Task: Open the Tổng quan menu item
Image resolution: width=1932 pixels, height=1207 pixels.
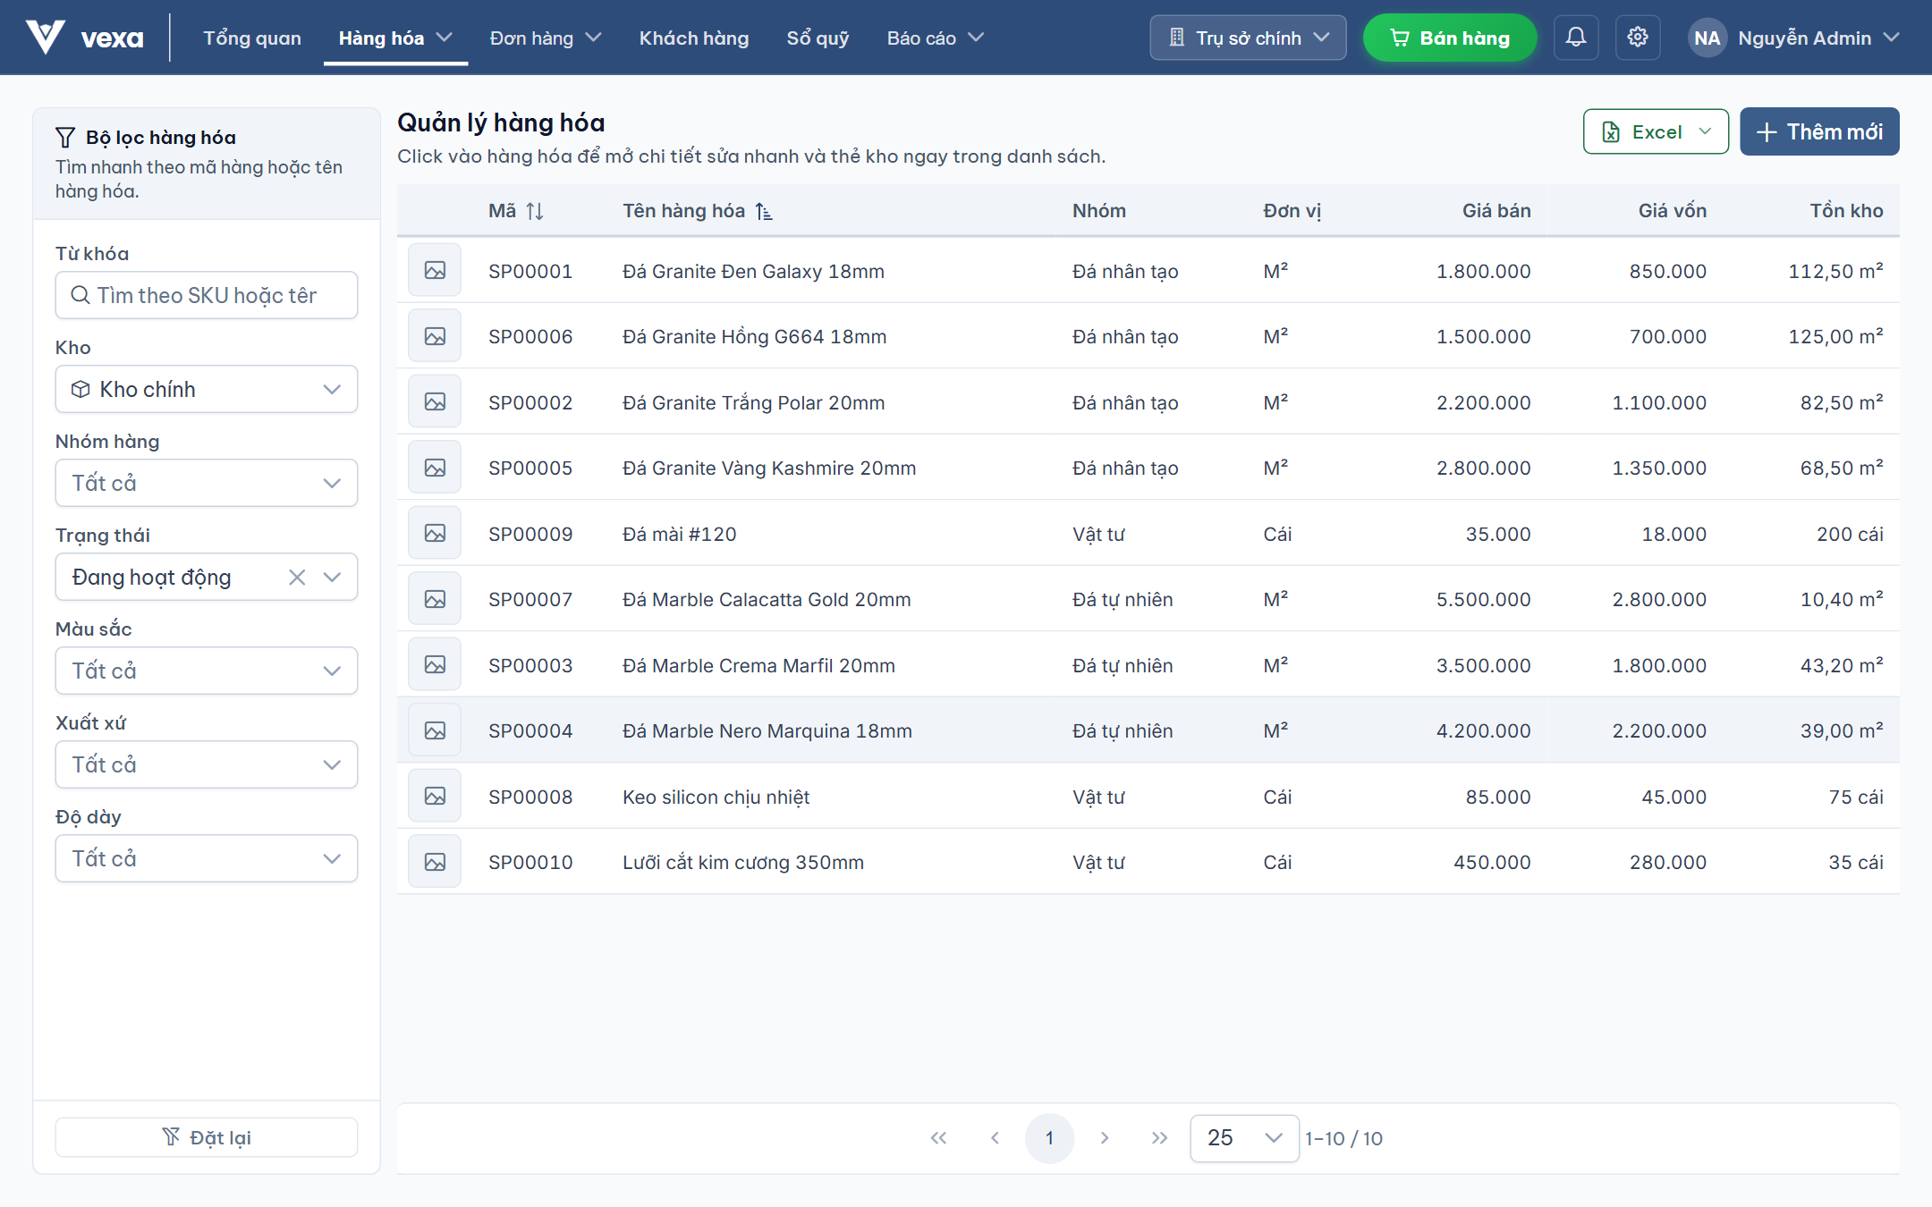Action: click(x=252, y=38)
